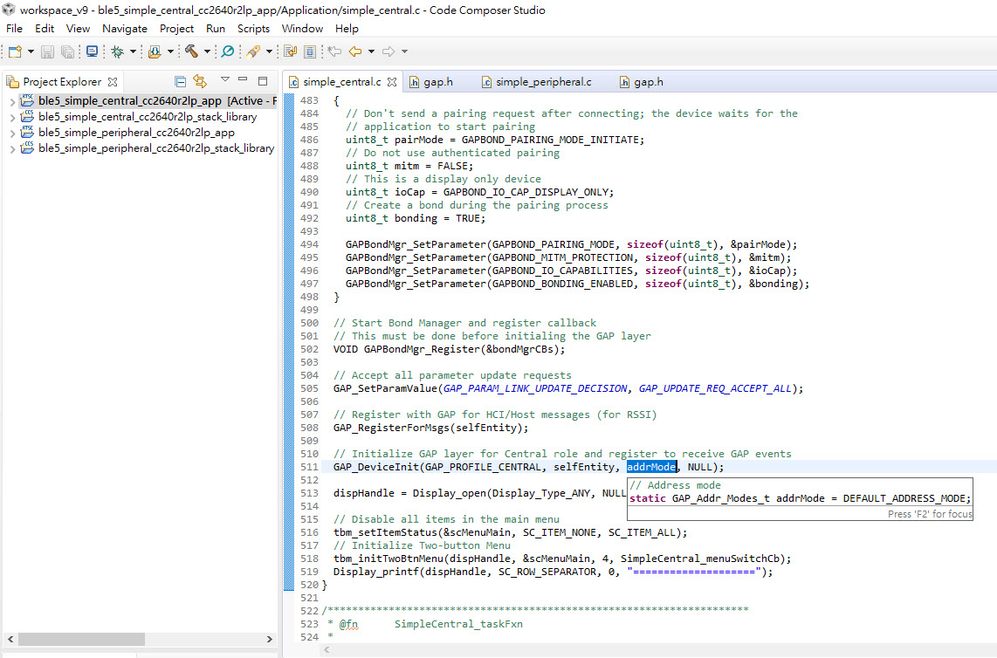997x658 pixels.
Task: Build the project with the hammer icon
Action: coord(191,52)
